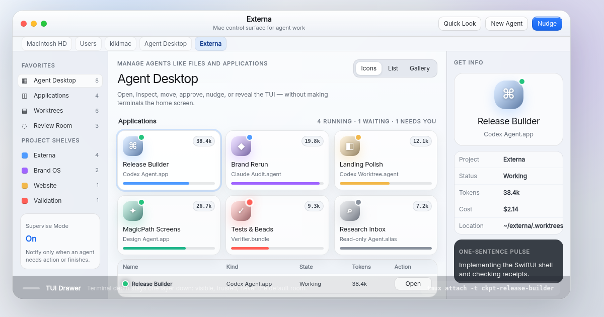The width and height of the screenshot is (604, 317).
Task: Click the Read-only Agent.alias label
Action: point(368,239)
